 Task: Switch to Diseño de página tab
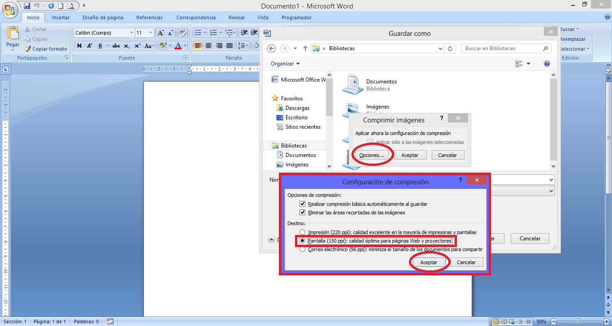[x=103, y=17]
